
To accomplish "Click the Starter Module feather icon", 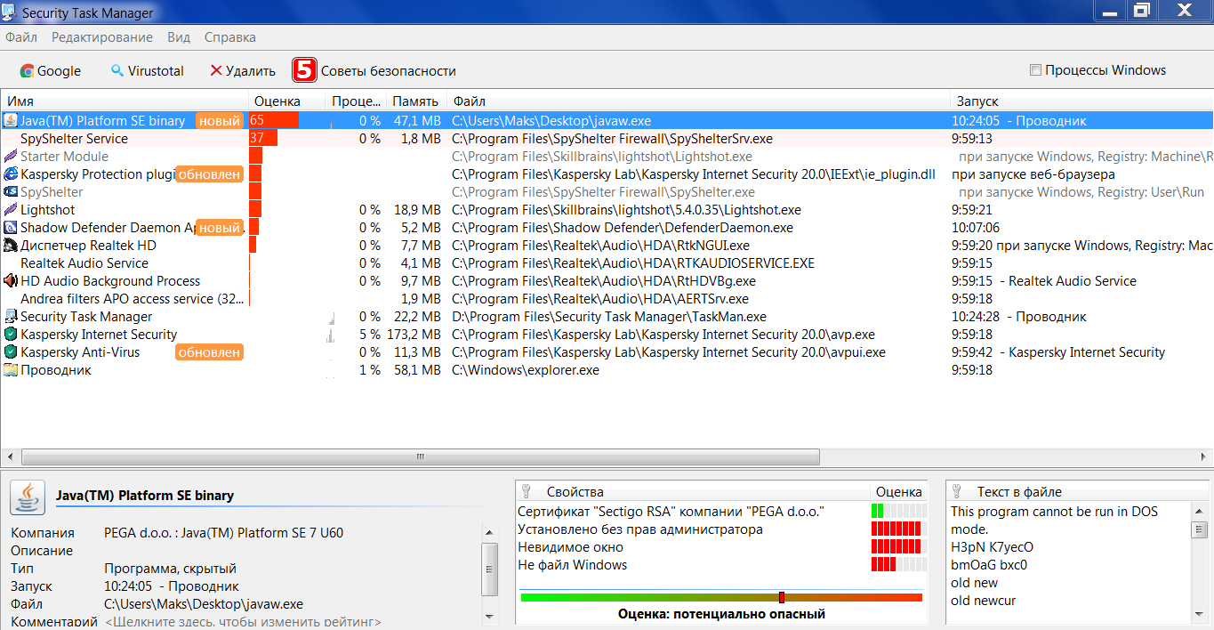I will pos(11,157).
